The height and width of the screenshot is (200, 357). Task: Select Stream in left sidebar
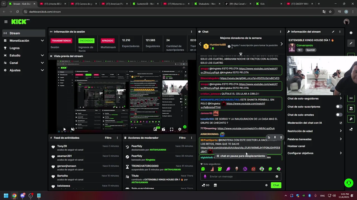pyautogui.click(x=24, y=33)
